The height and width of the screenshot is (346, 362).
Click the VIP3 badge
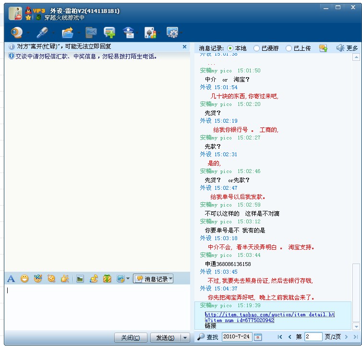[39, 11]
